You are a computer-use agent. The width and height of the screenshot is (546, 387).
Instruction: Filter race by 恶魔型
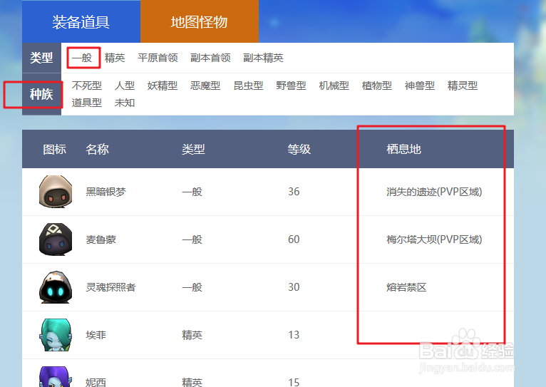click(x=205, y=86)
